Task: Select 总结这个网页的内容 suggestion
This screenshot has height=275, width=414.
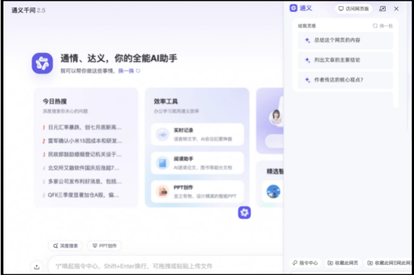Action: (x=346, y=40)
